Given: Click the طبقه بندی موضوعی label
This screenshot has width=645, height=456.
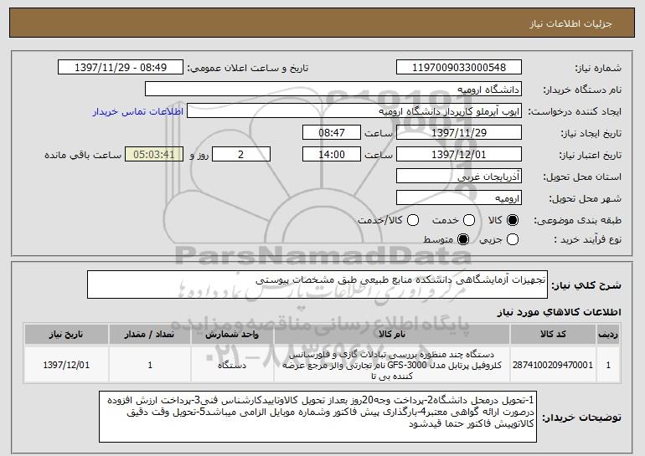Looking at the screenshot, I should click(577, 220).
